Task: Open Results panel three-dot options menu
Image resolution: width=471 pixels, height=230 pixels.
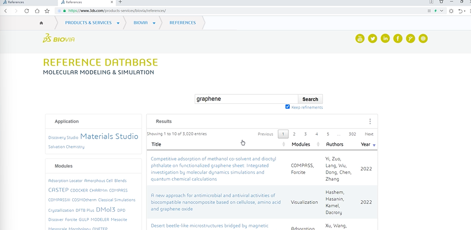Action: coord(370,122)
